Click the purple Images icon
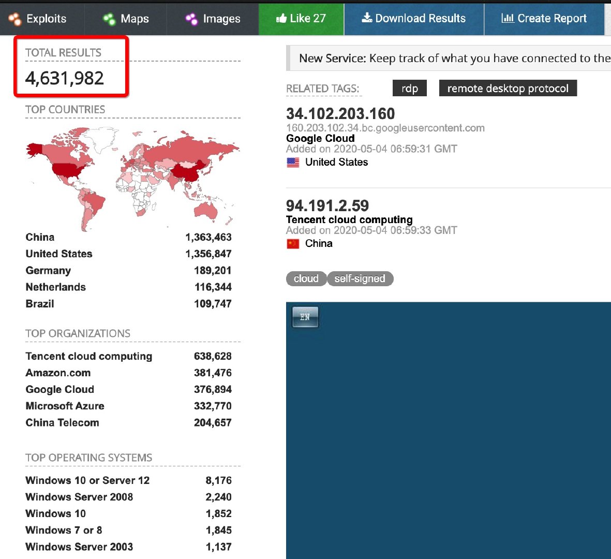Image resolution: width=611 pixels, height=559 pixels. [x=191, y=19]
